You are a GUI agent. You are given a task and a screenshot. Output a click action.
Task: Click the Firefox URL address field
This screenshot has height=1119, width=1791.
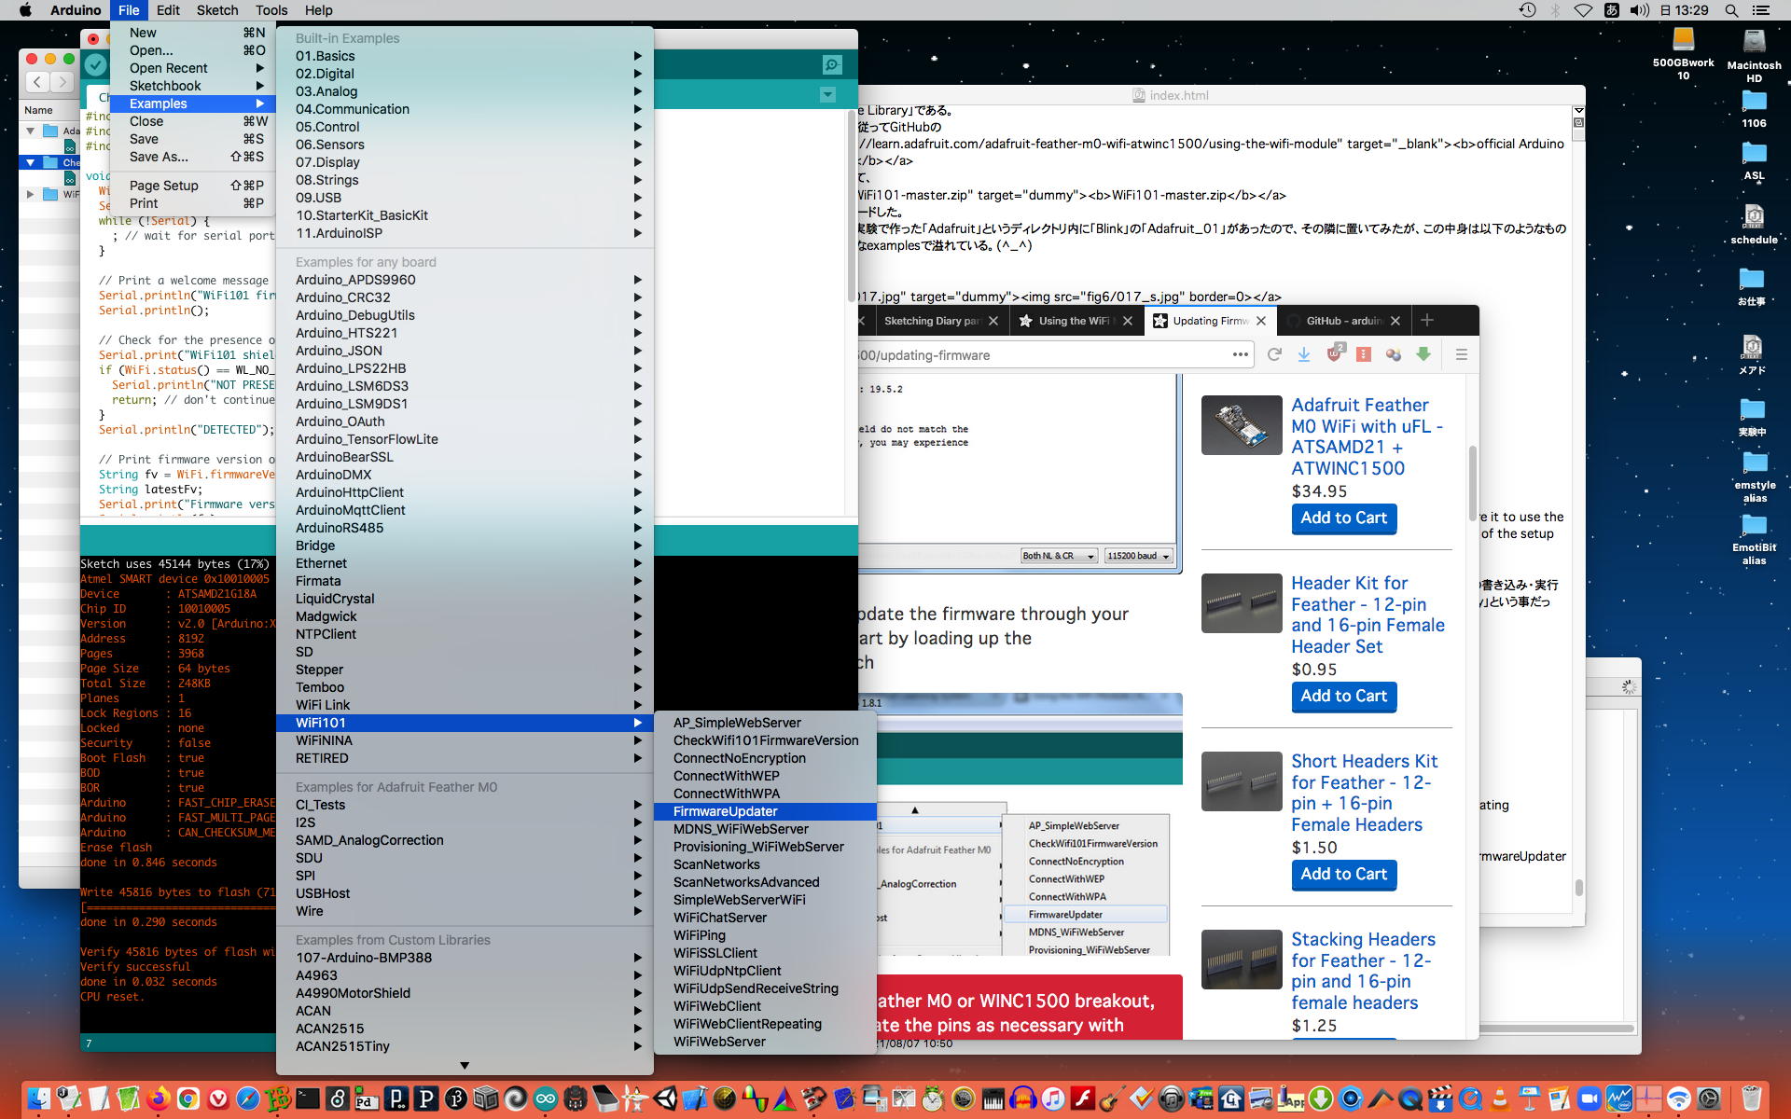pos(1026,355)
